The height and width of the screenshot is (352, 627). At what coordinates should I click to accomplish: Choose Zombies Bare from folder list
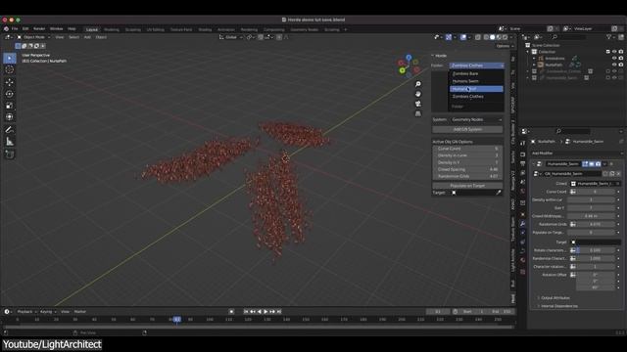477,74
